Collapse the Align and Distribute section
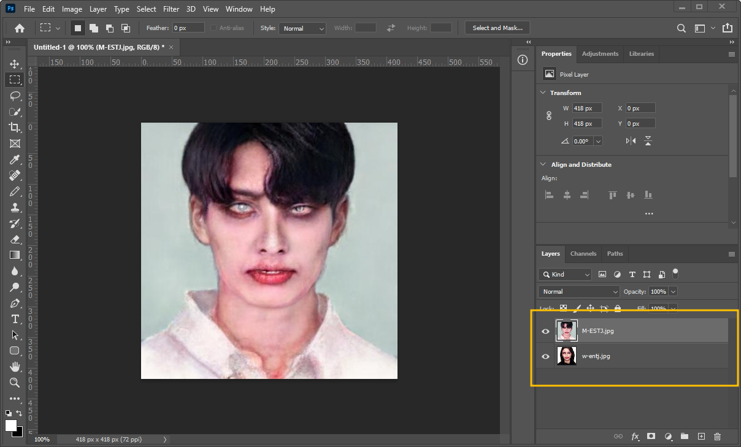 pos(543,164)
